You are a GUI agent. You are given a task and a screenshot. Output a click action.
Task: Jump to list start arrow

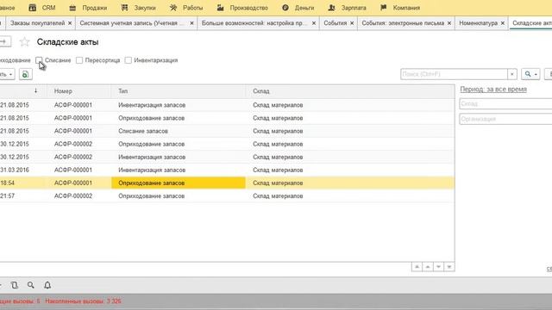417,267
